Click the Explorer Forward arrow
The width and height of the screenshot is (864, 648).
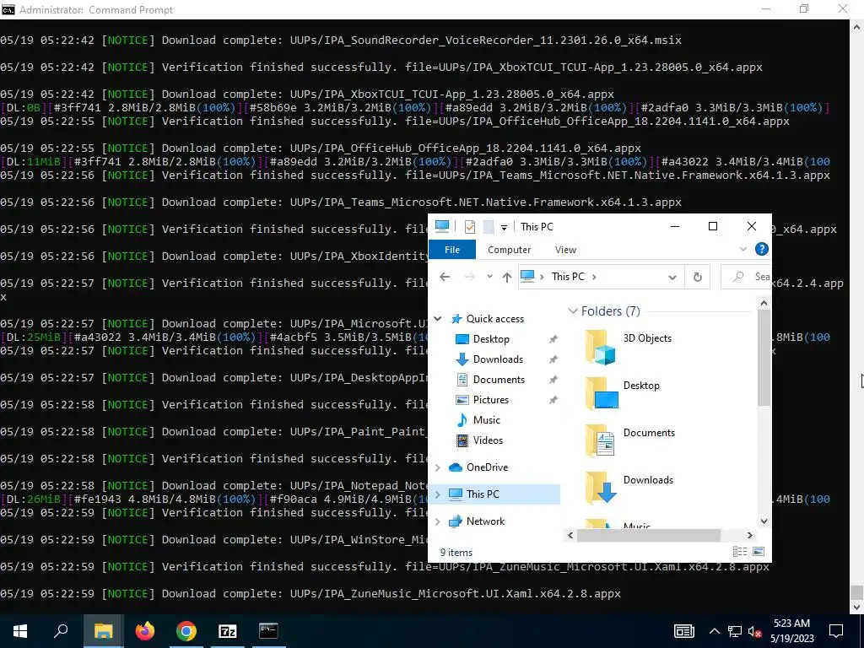pyautogui.click(x=469, y=277)
